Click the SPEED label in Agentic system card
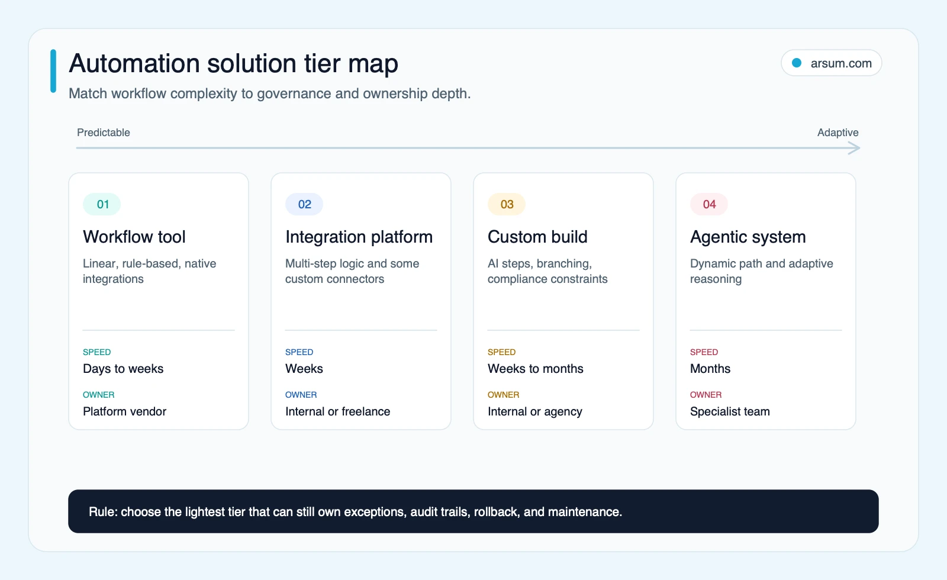 pos(704,352)
